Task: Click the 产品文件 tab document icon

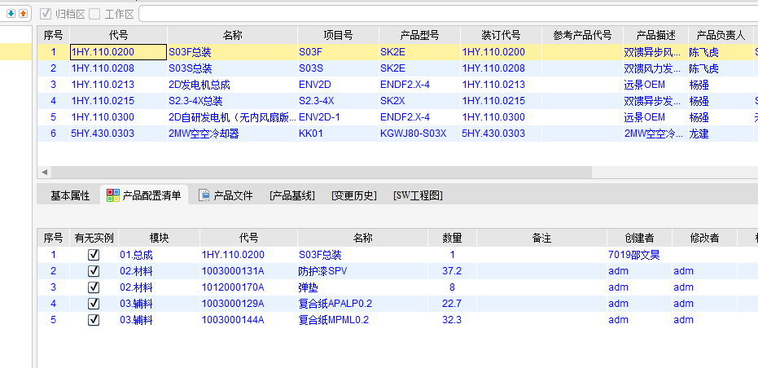Action: point(204,195)
